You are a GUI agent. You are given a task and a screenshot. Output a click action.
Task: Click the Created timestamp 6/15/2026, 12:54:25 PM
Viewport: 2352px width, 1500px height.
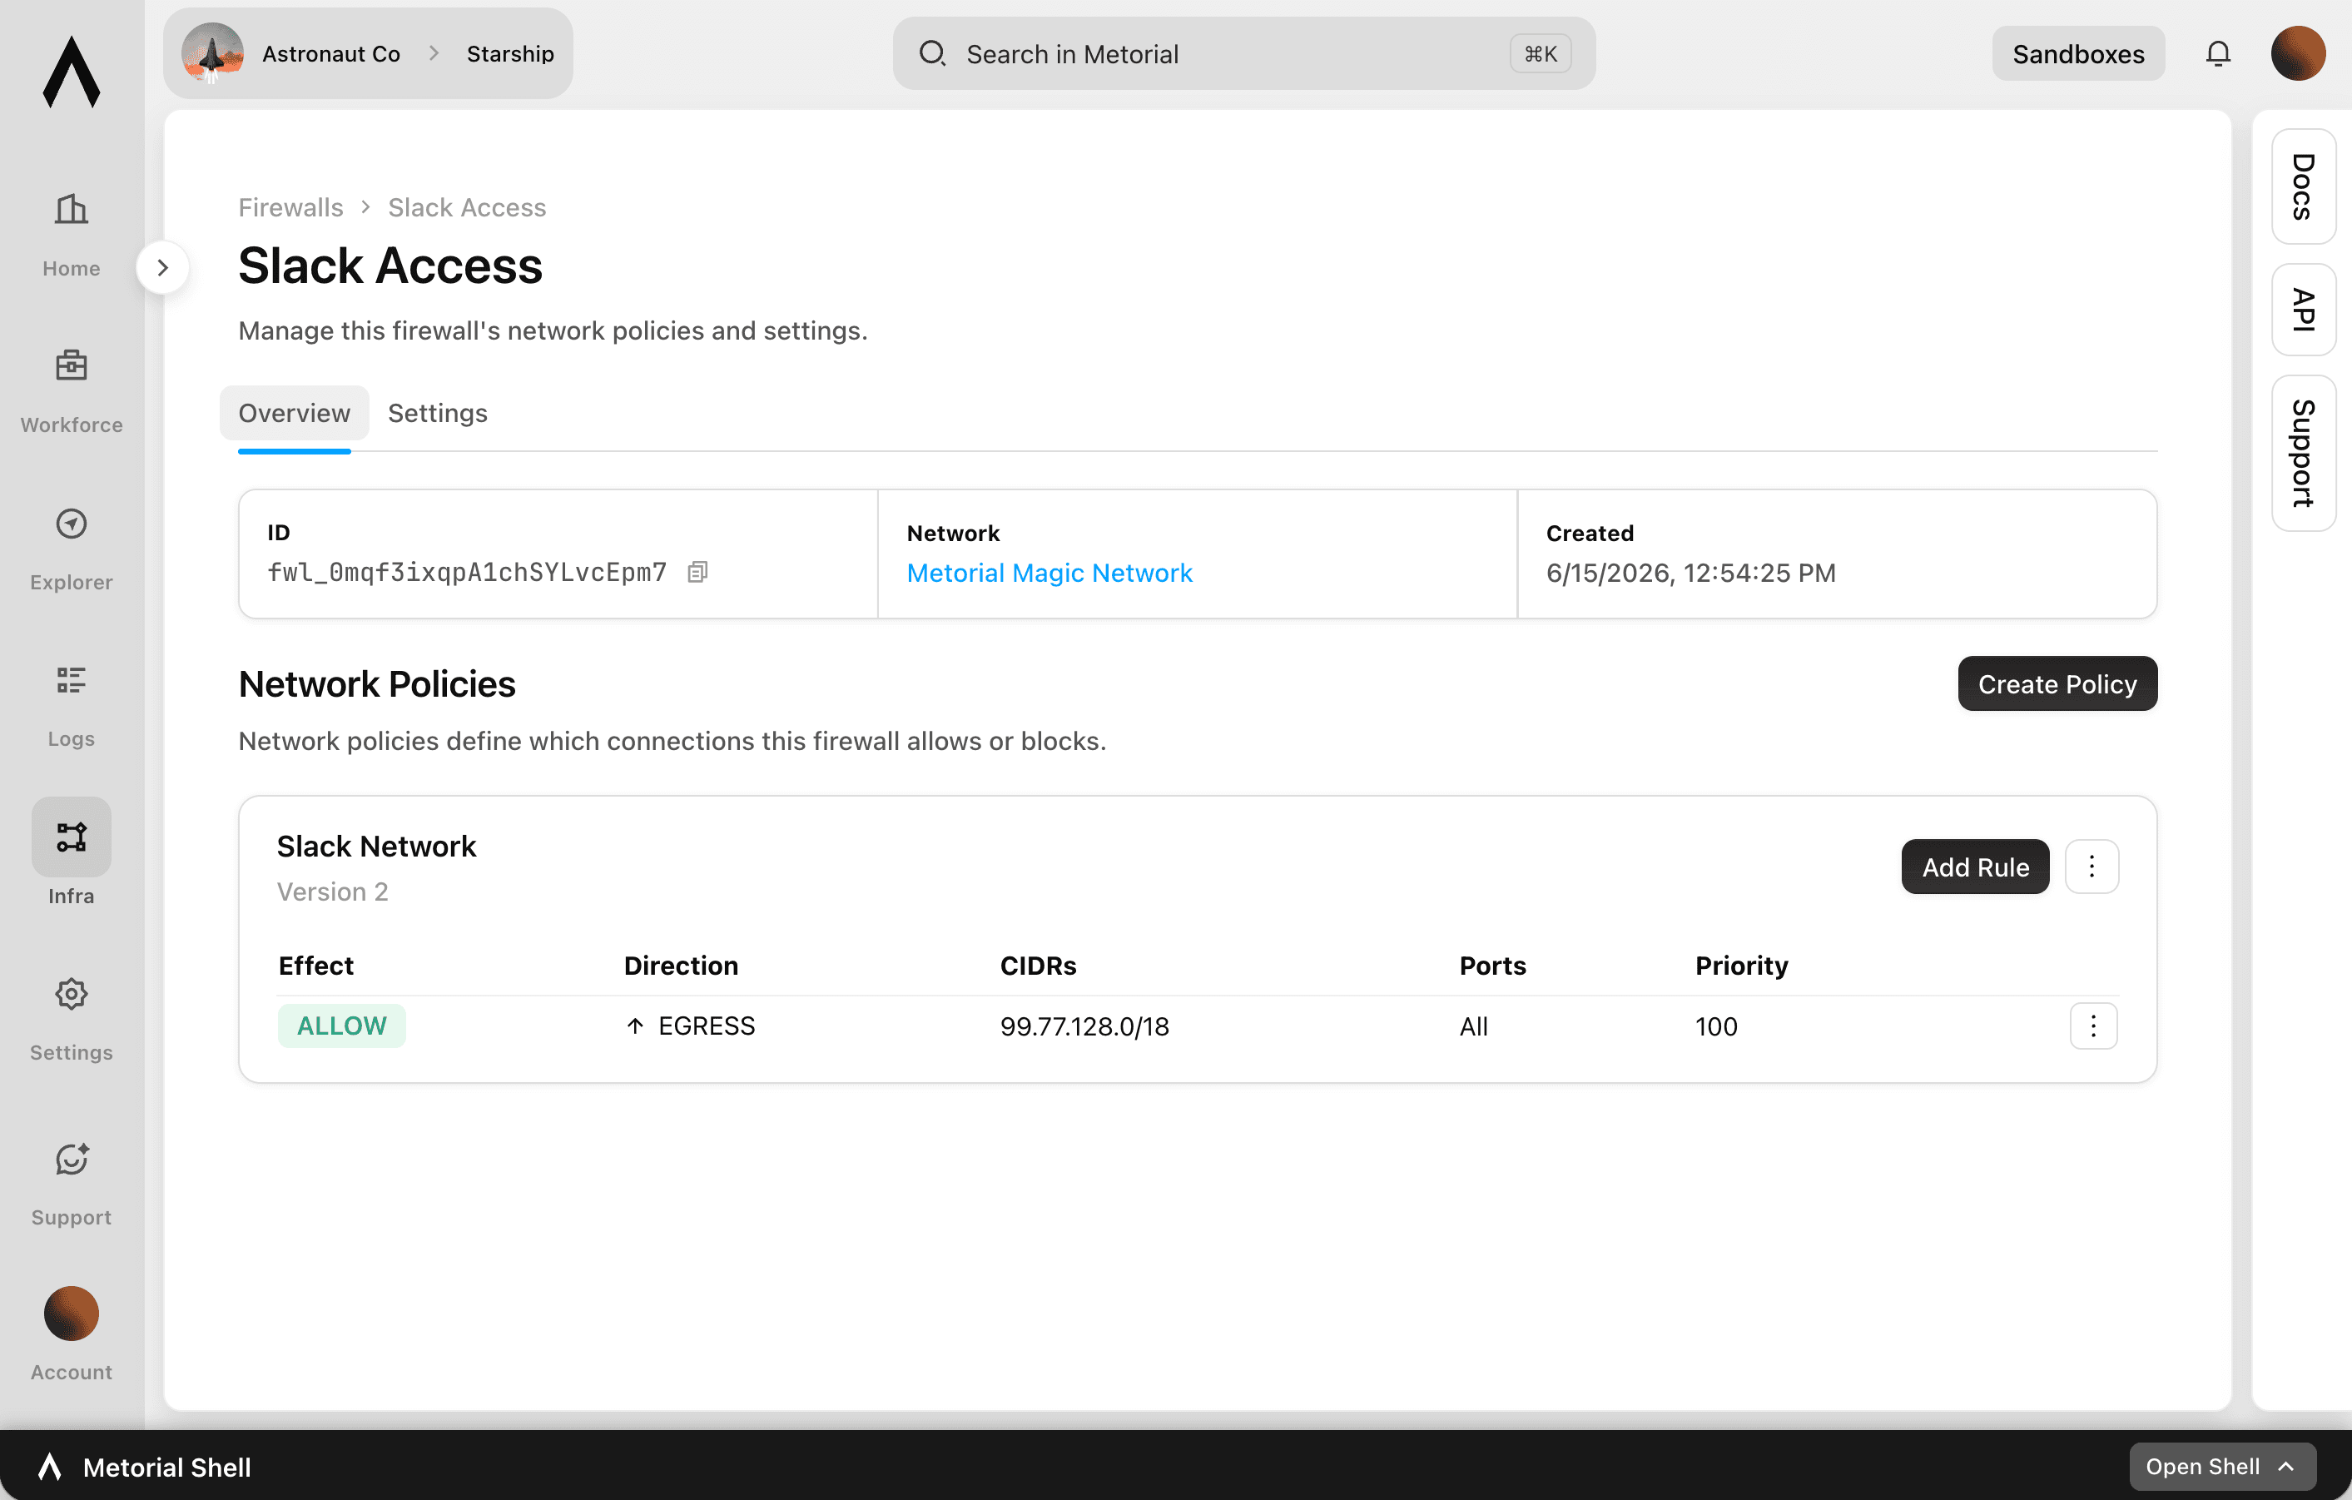tap(1690, 573)
